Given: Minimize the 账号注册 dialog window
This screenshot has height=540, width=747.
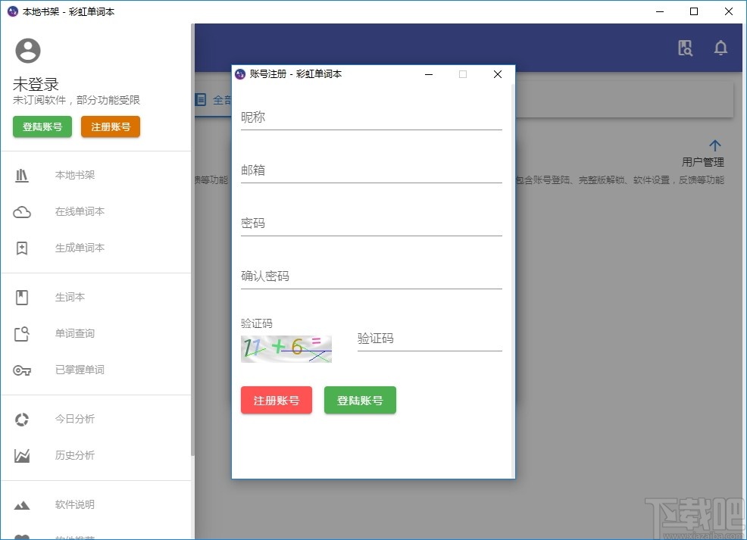Looking at the screenshot, I should pos(429,74).
